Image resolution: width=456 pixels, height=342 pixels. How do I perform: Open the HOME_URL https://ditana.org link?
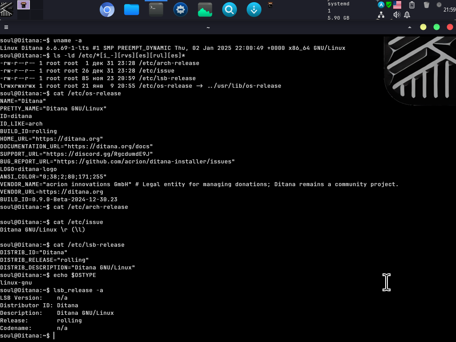(x=68, y=139)
